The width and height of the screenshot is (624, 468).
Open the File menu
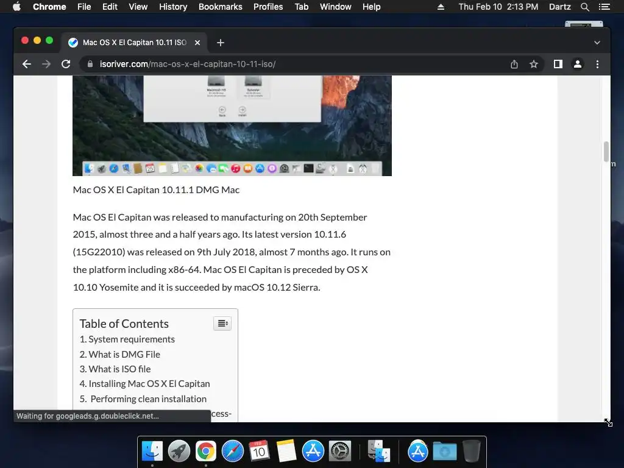pos(84,7)
